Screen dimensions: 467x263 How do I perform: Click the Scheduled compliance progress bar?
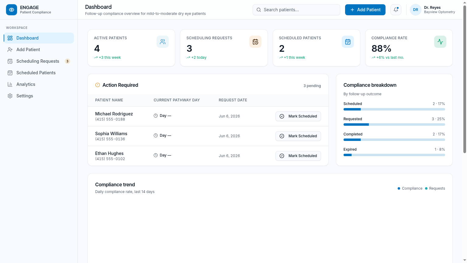coord(394,109)
